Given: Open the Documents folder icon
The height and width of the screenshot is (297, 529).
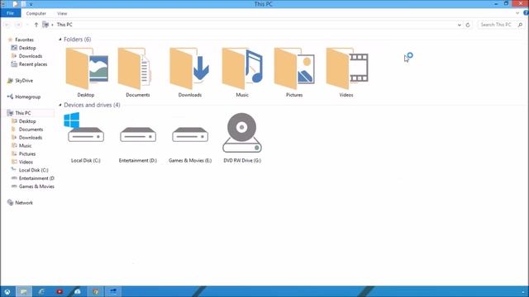Looking at the screenshot, I should click(x=135, y=68).
